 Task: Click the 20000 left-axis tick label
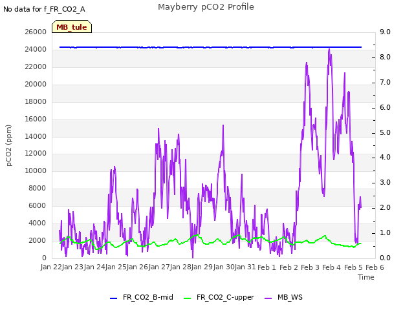point(36,84)
